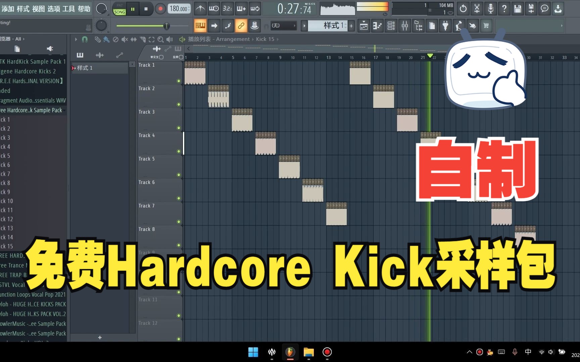Click the download content library icon
The height and width of the screenshot is (362, 580).
click(558, 9)
